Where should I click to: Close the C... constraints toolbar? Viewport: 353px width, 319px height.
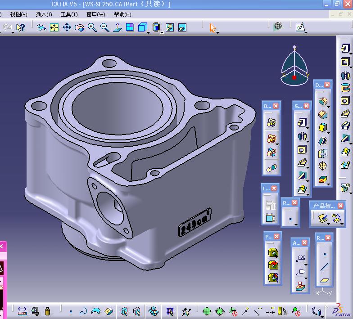tap(274, 188)
